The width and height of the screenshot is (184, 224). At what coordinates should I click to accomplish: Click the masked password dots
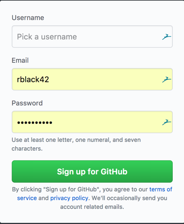coord(34,122)
